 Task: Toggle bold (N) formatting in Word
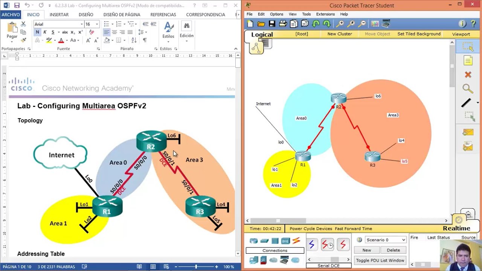tap(37, 32)
